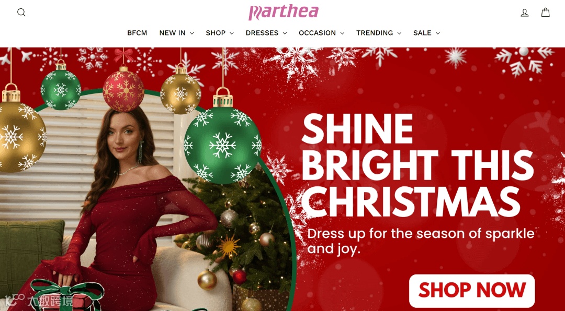Click the SHOP NOW button
This screenshot has height=311, width=565.
click(x=472, y=291)
